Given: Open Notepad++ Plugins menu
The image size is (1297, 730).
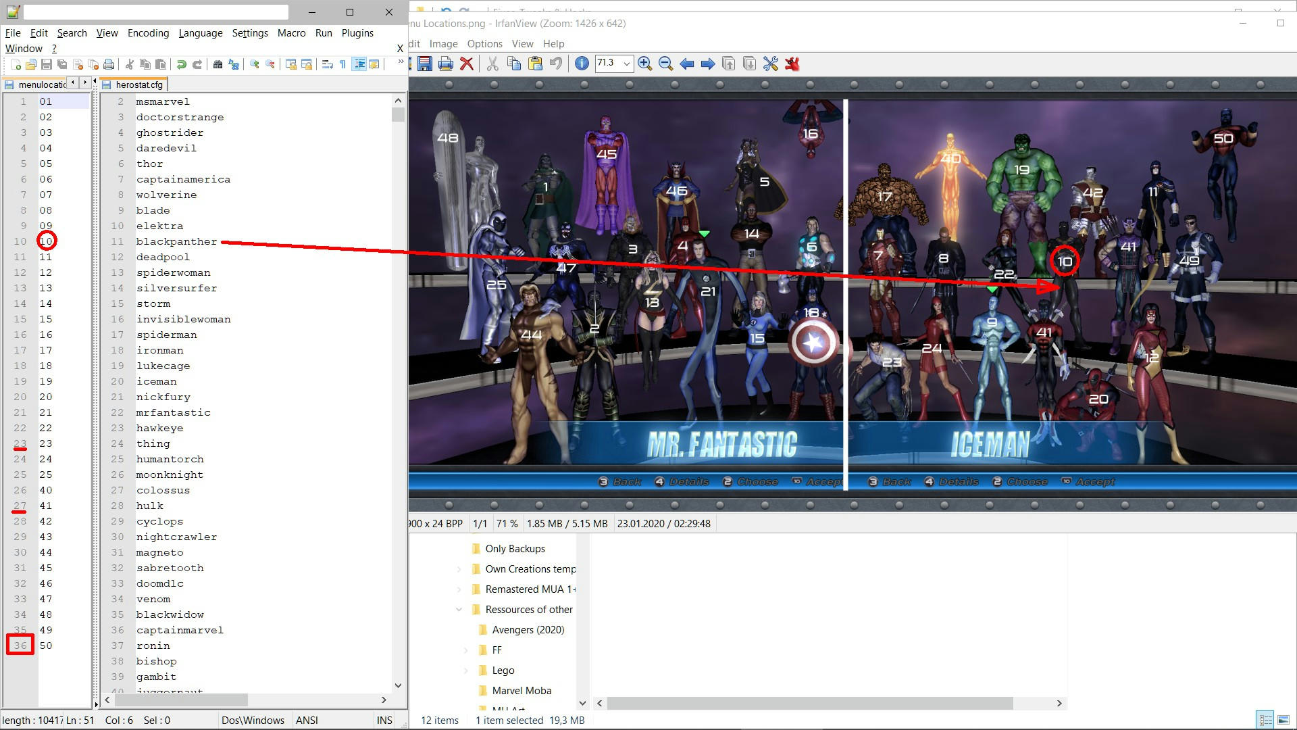Looking at the screenshot, I should 357,32.
